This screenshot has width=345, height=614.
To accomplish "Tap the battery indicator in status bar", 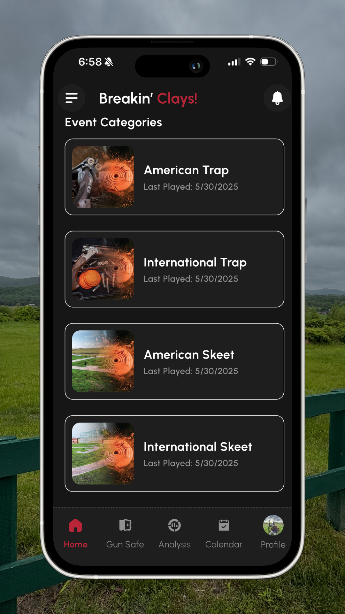I will (x=269, y=61).
